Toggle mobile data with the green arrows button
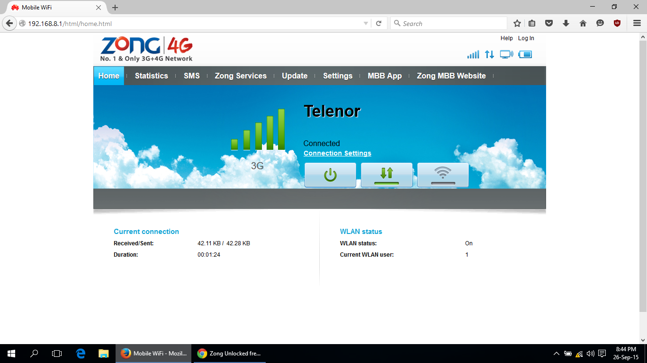The image size is (647, 363). click(x=386, y=175)
